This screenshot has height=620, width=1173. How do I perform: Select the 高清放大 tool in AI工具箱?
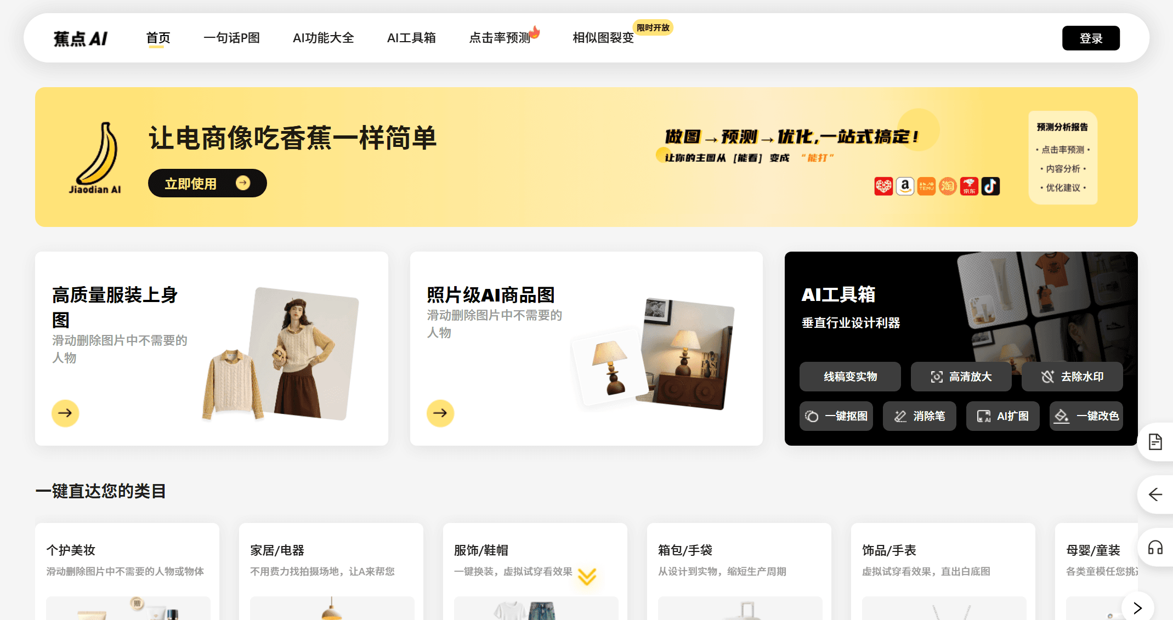coord(961,377)
